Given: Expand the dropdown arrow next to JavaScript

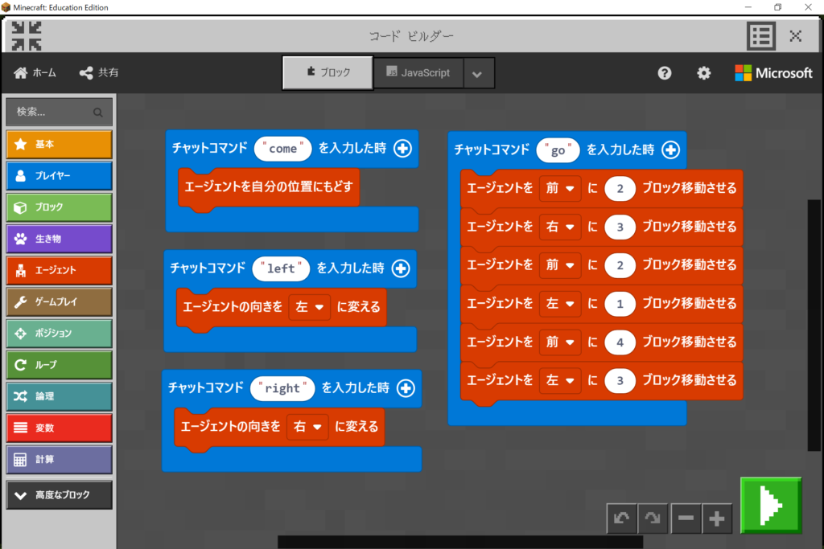Looking at the screenshot, I should 477,74.
